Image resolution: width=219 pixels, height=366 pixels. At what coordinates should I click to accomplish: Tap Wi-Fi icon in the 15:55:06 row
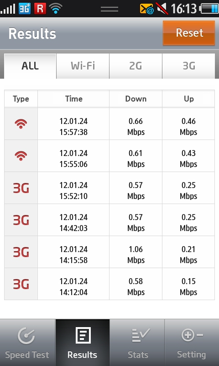pos(21,156)
